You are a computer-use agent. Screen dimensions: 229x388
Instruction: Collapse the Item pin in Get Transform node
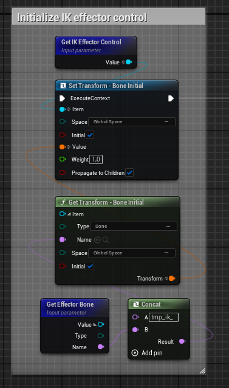coord(69,214)
